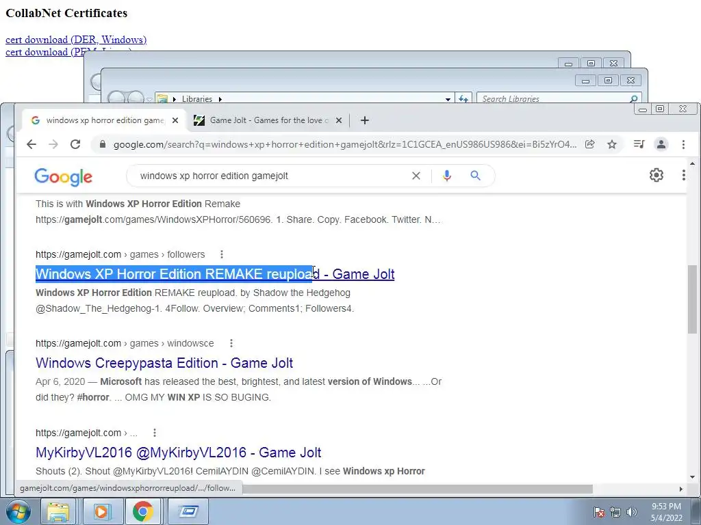Viewport: 701px width, 525px height.
Task: Open Google options dots beside the settings gear
Action: (684, 175)
